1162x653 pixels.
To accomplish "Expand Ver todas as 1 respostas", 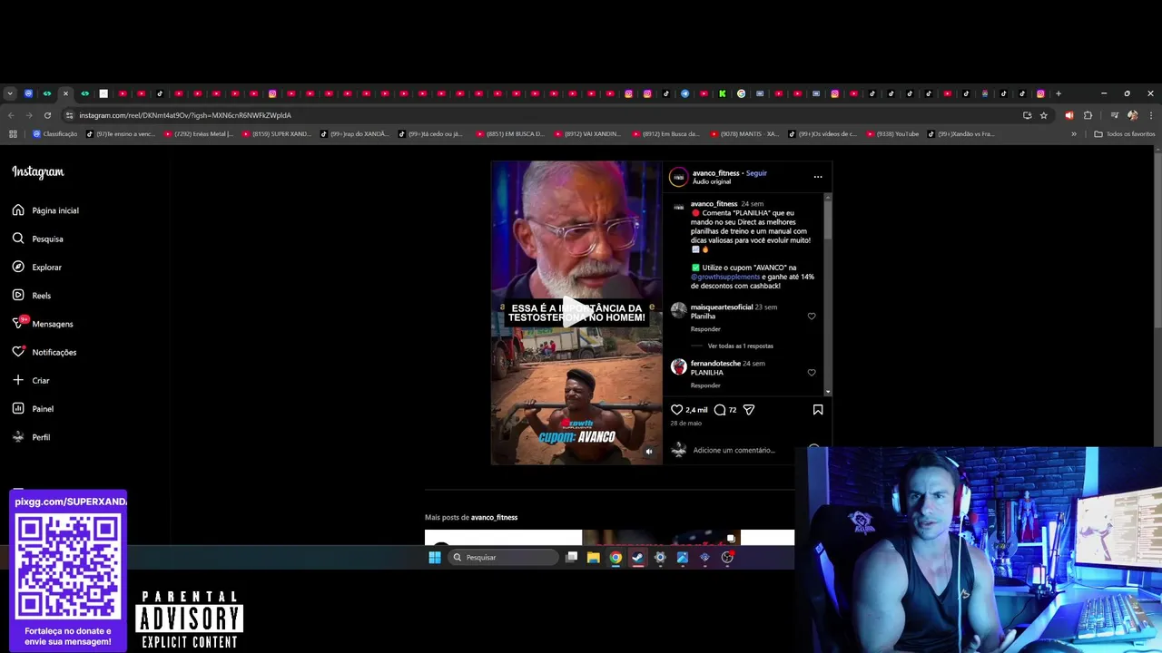I will point(741,346).
